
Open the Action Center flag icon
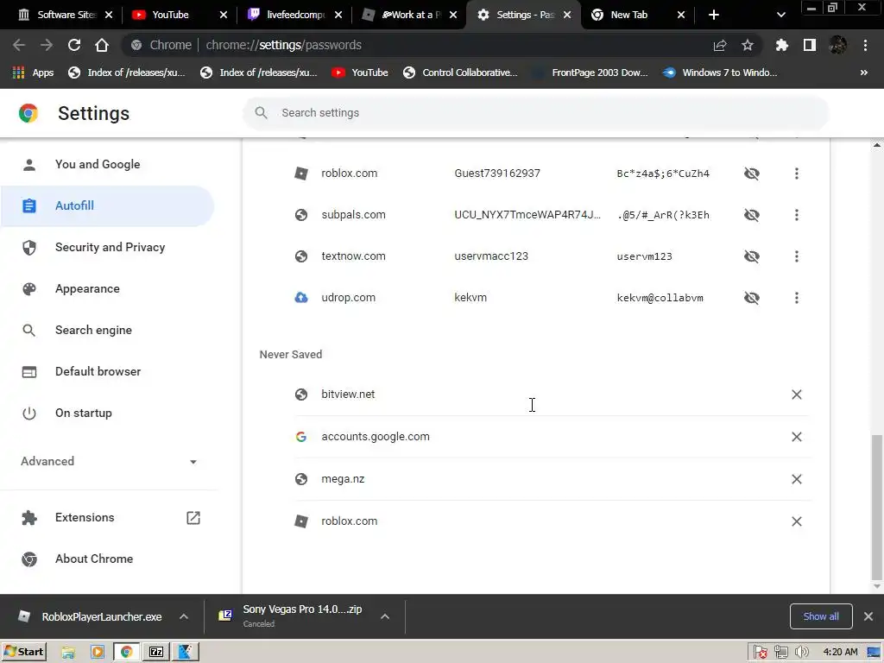[x=760, y=653]
